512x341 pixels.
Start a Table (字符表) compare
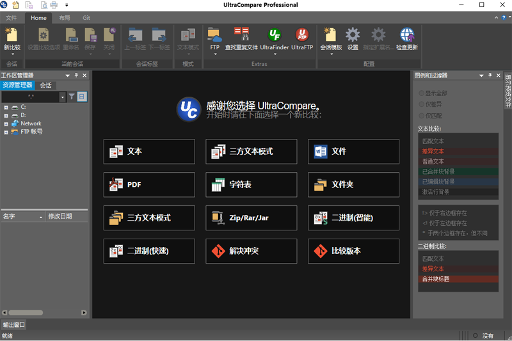click(252, 185)
